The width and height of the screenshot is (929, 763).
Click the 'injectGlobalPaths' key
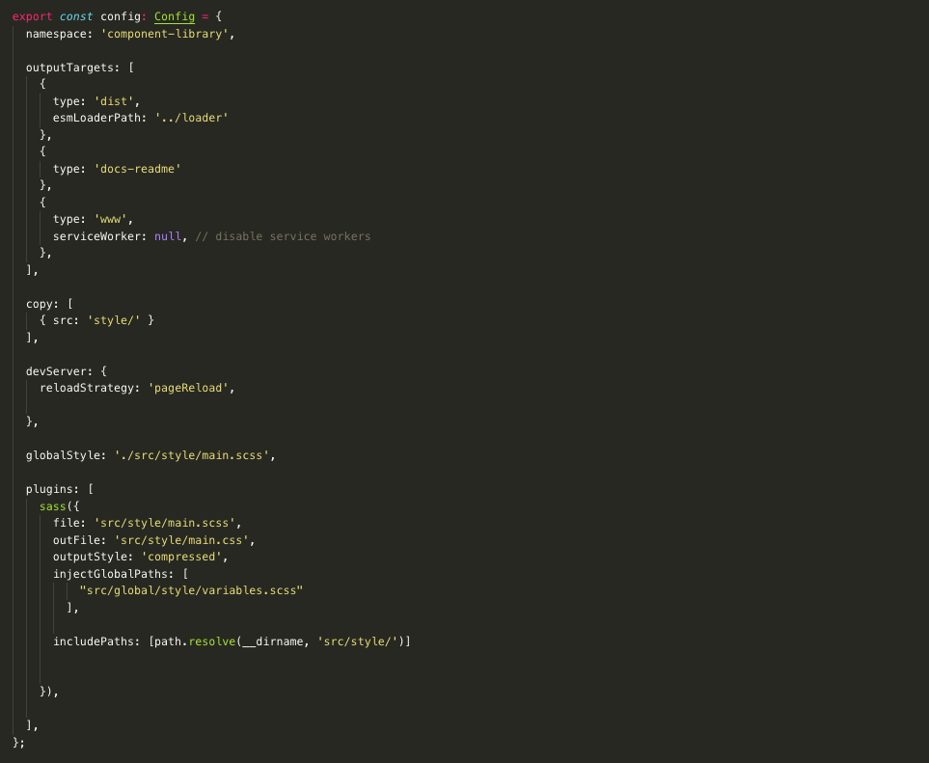point(110,574)
